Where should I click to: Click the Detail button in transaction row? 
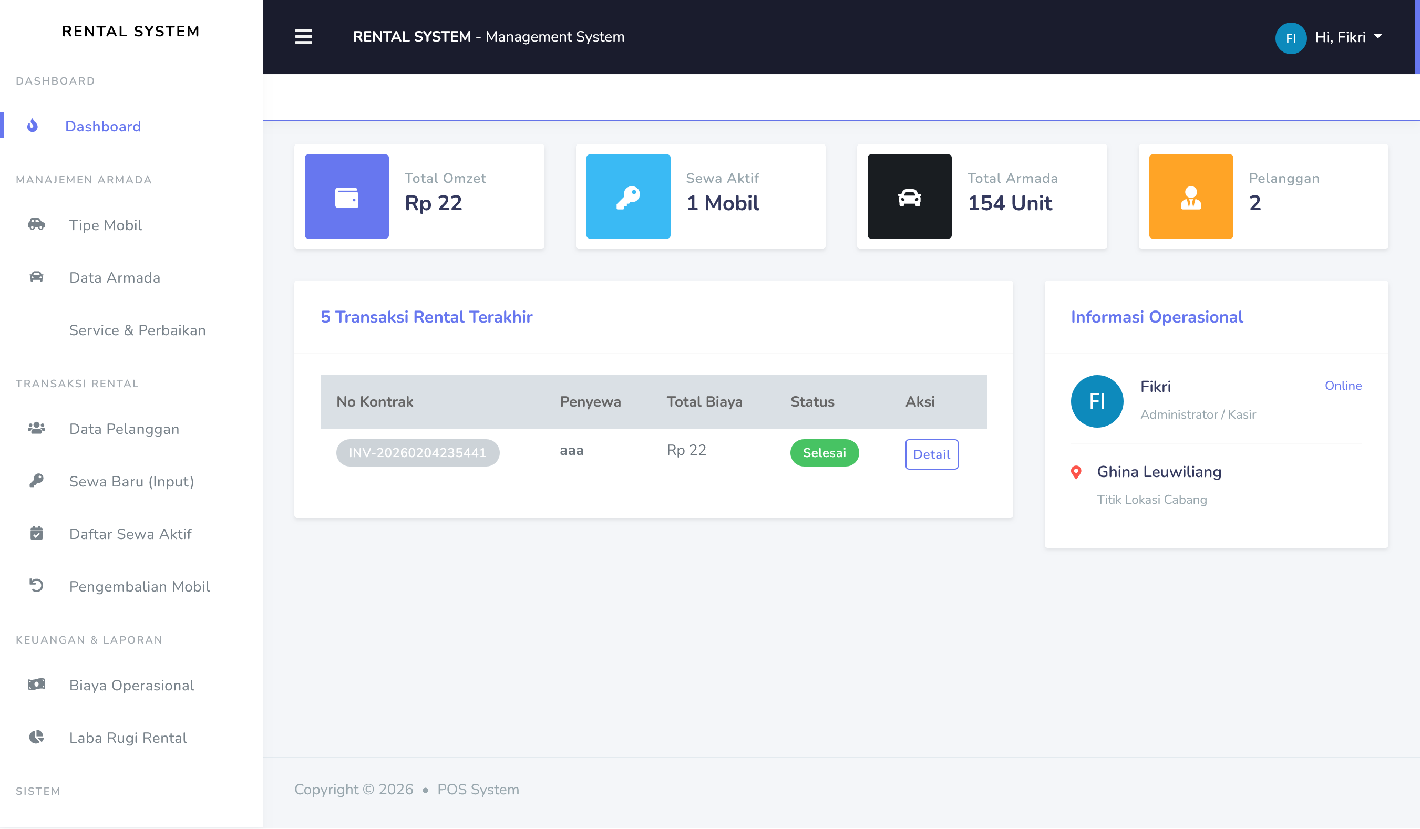931,454
